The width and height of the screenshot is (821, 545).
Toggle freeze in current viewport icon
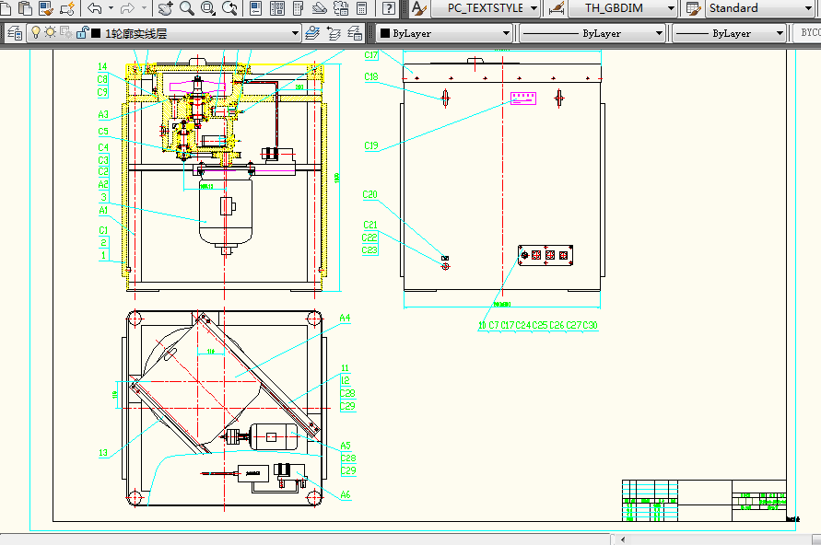(x=66, y=32)
